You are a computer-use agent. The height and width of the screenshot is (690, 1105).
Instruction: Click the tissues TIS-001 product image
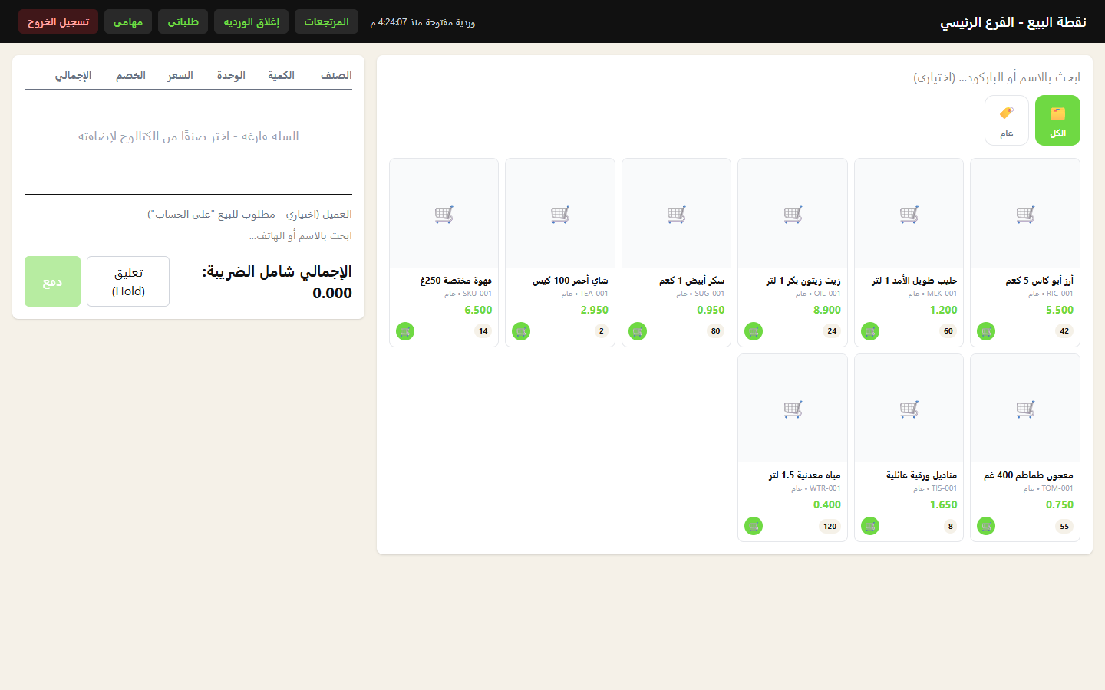909,409
